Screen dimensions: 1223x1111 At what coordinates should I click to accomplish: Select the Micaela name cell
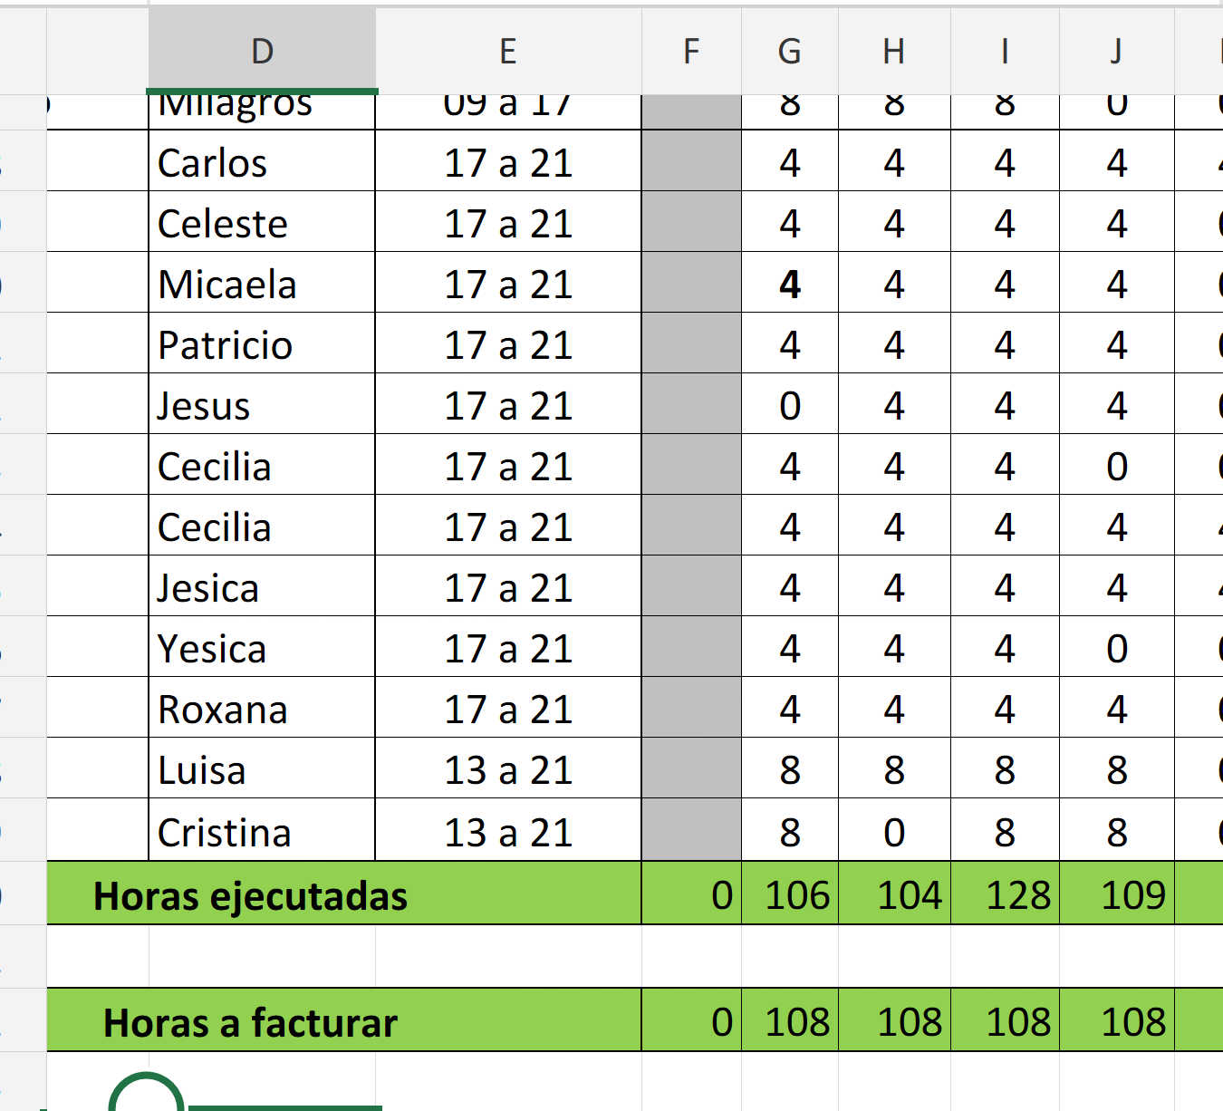[261, 285]
